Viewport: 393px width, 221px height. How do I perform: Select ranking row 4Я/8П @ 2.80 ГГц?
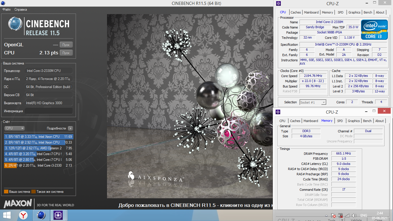[x=39, y=160]
